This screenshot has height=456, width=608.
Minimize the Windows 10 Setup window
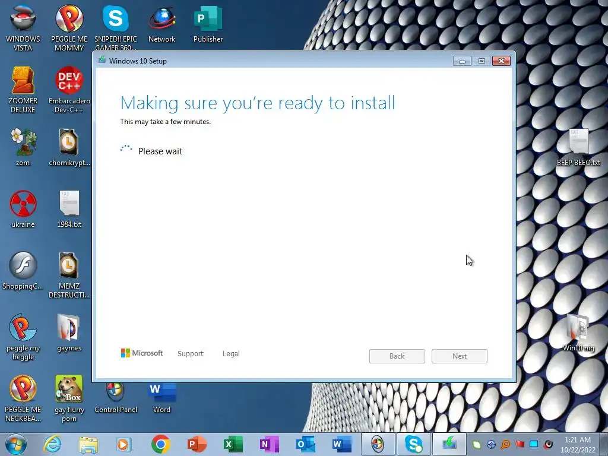coord(462,61)
